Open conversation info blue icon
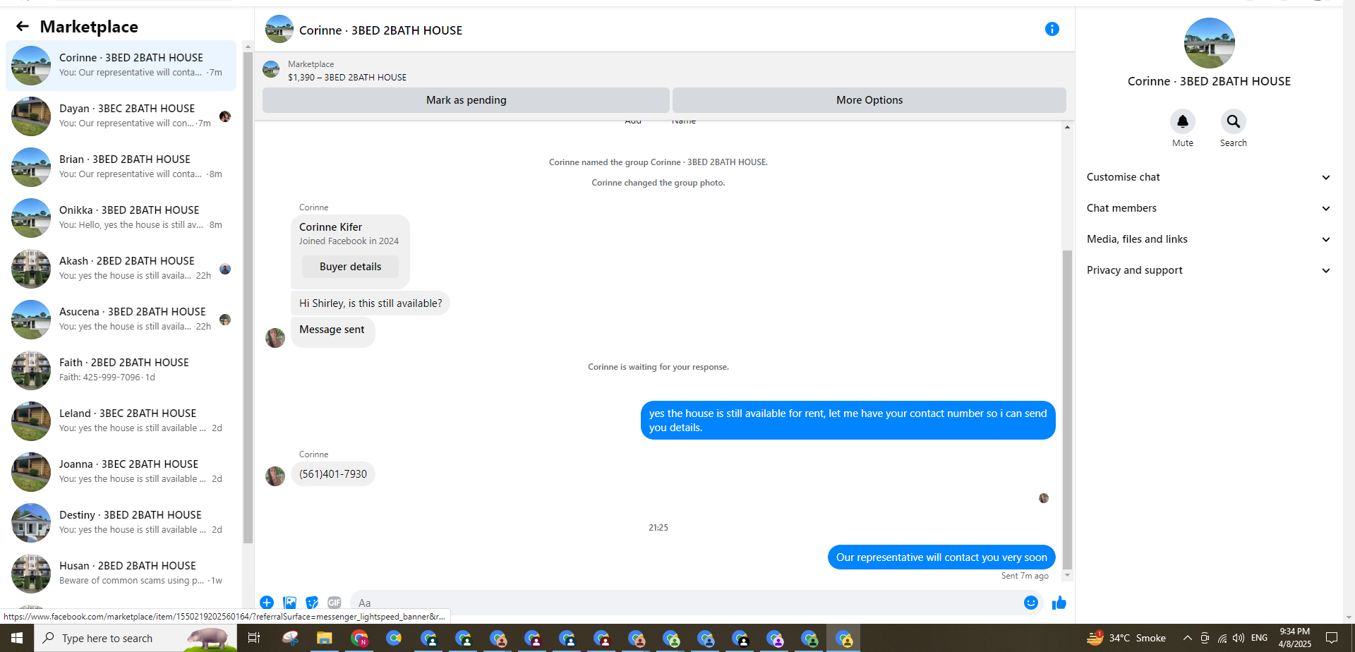 pyautogui.click(x=1052, y=29)
